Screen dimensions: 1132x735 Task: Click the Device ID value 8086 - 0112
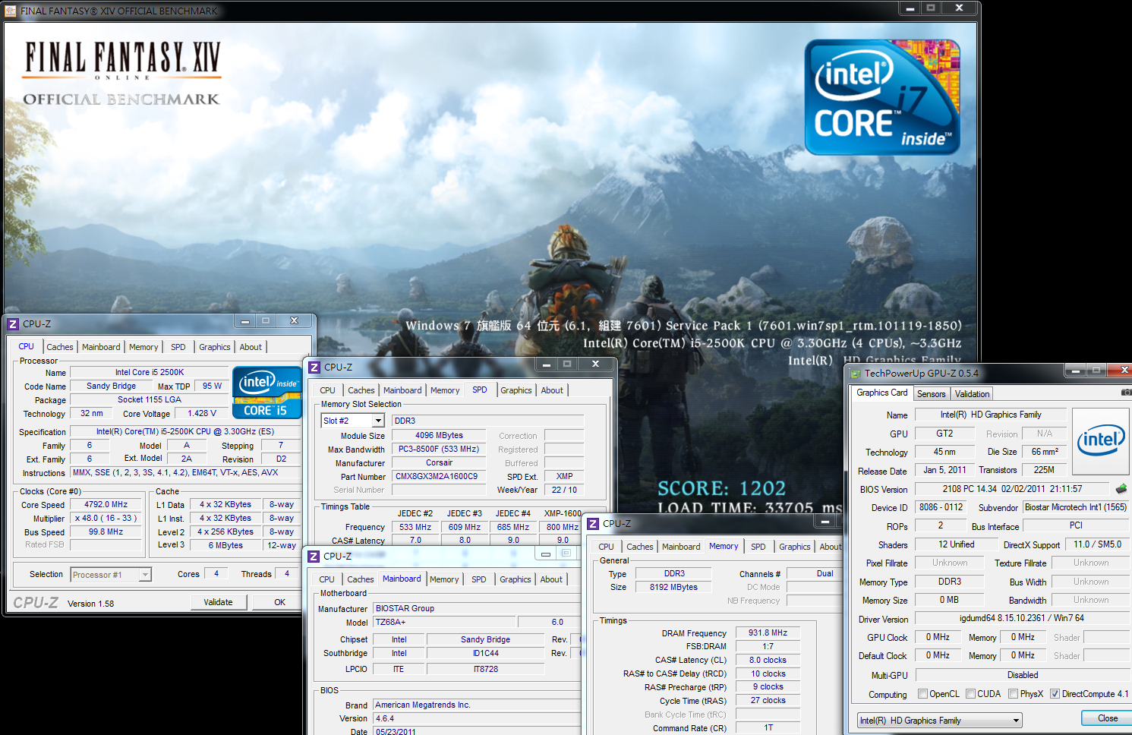[941, 508]
